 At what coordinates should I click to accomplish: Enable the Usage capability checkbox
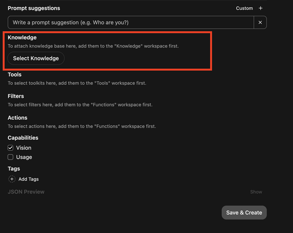click(10, 157)
